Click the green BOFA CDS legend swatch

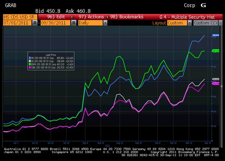29,64
